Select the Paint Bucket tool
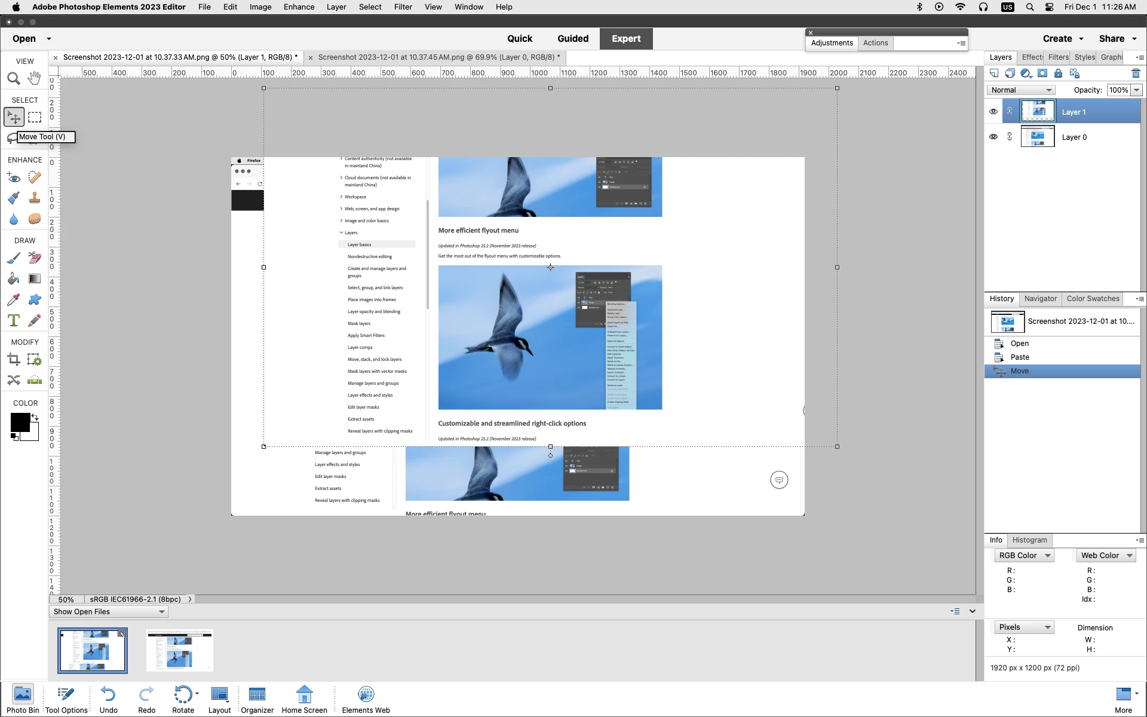1147x717 pixels. [13, 278]
